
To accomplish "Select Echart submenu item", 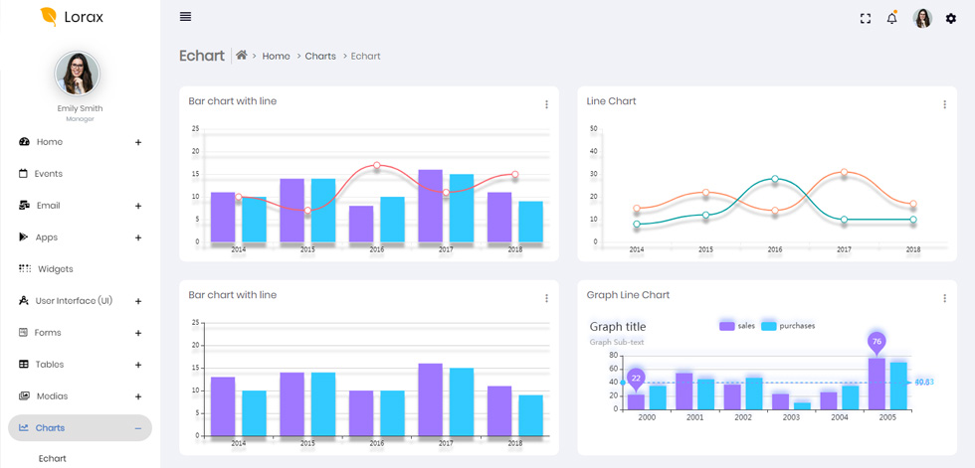I will click(x=52, y=459).
